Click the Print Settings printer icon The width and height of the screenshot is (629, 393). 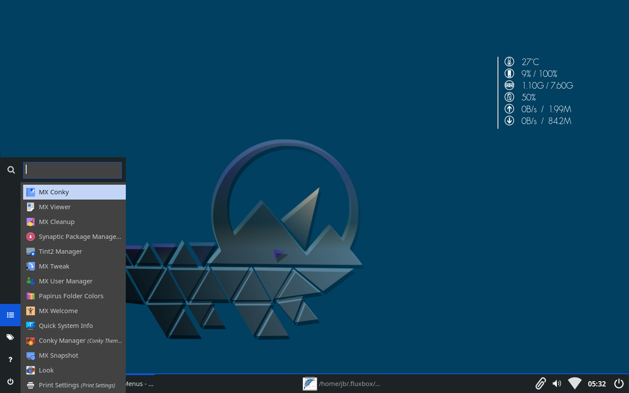click(x=30, y=385)
